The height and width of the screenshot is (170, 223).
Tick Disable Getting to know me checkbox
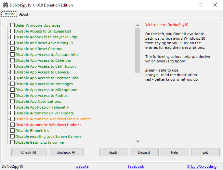pos(12,142)
